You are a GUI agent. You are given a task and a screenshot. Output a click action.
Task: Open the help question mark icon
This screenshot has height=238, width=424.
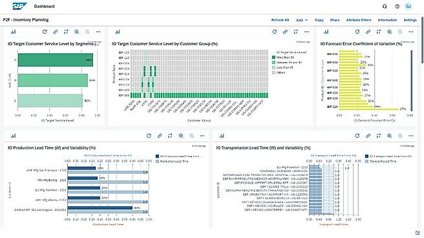[x=397, y=6]
